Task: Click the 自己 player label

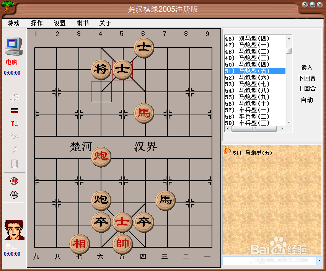Action: [x=11, y=246]
